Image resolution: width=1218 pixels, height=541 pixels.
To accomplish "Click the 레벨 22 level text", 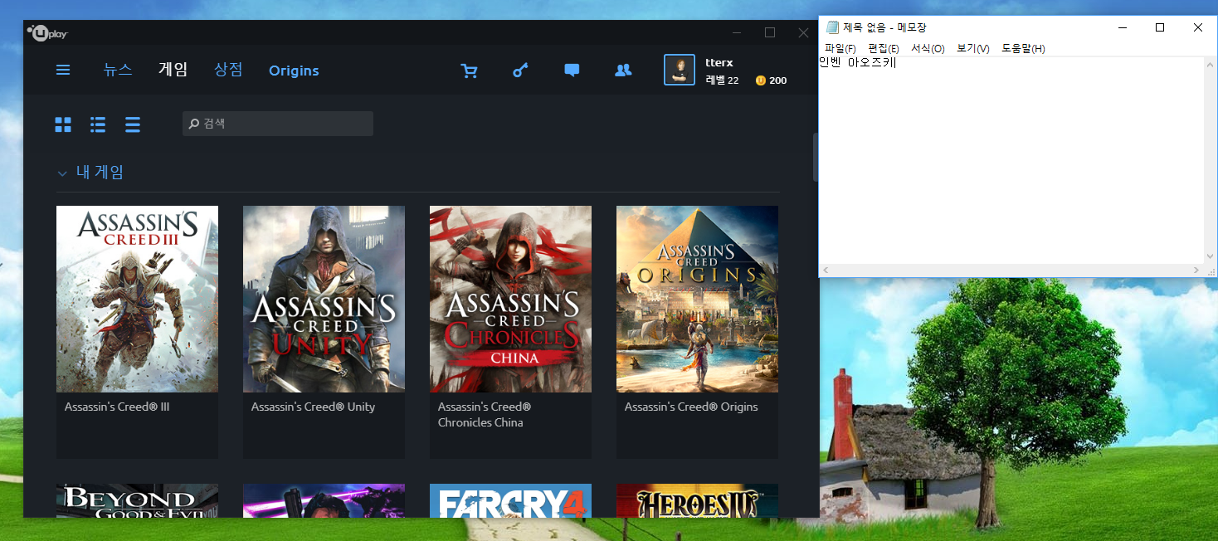I will 722,80.
